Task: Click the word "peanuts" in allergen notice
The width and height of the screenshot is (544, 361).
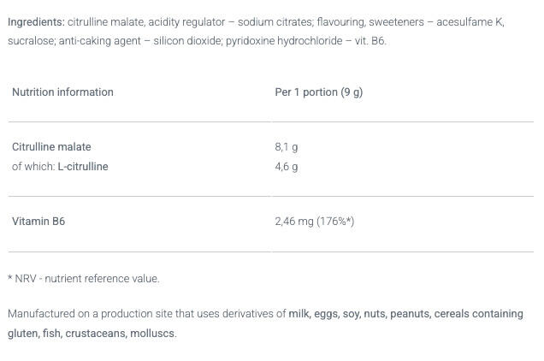Action: tap(409, 314)
